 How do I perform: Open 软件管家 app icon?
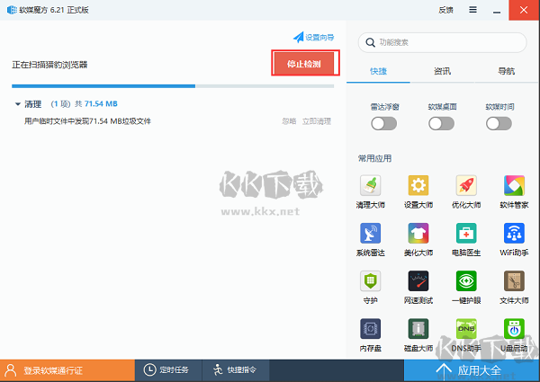[x=514, y=185]
